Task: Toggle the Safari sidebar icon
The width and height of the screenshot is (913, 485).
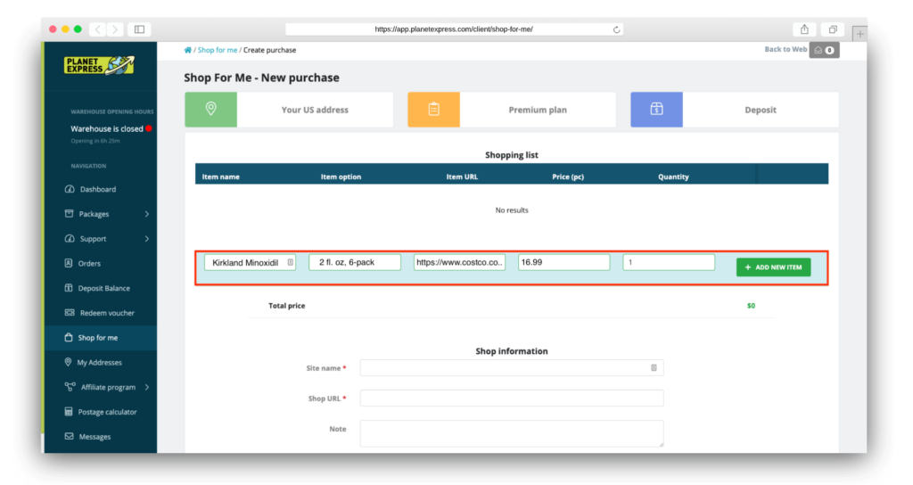Action: 139,29
